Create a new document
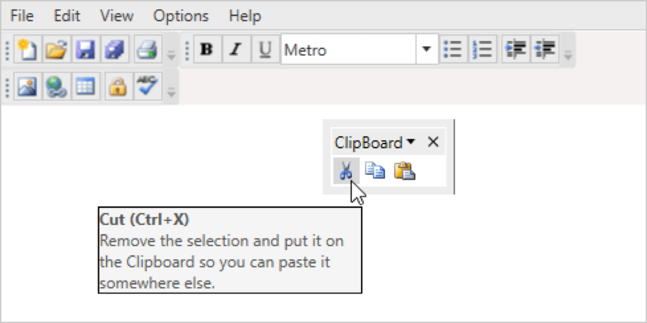The image size is (647, 323). (27, 50)
